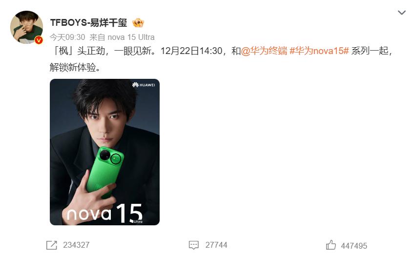Click the post text 解锁新体验
Viewport: 415px width, 255px height.
pos(75,68)
